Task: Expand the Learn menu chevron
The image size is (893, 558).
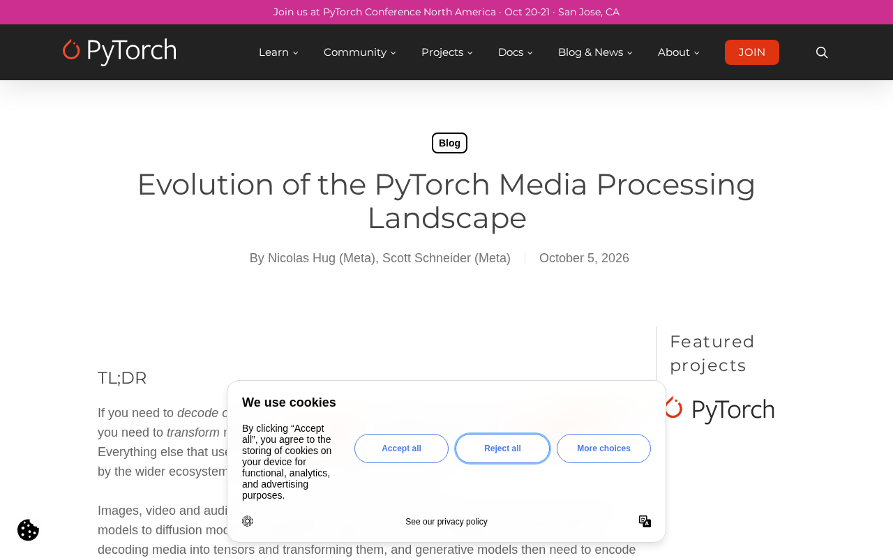Action: [295, 53]
